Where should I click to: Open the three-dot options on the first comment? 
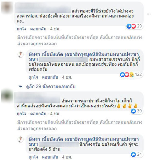pos(149,14)
